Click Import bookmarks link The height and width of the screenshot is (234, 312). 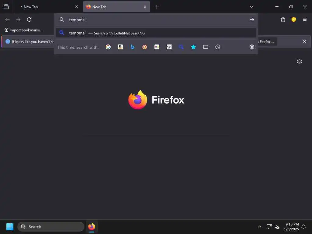click(x=23, y=30)
